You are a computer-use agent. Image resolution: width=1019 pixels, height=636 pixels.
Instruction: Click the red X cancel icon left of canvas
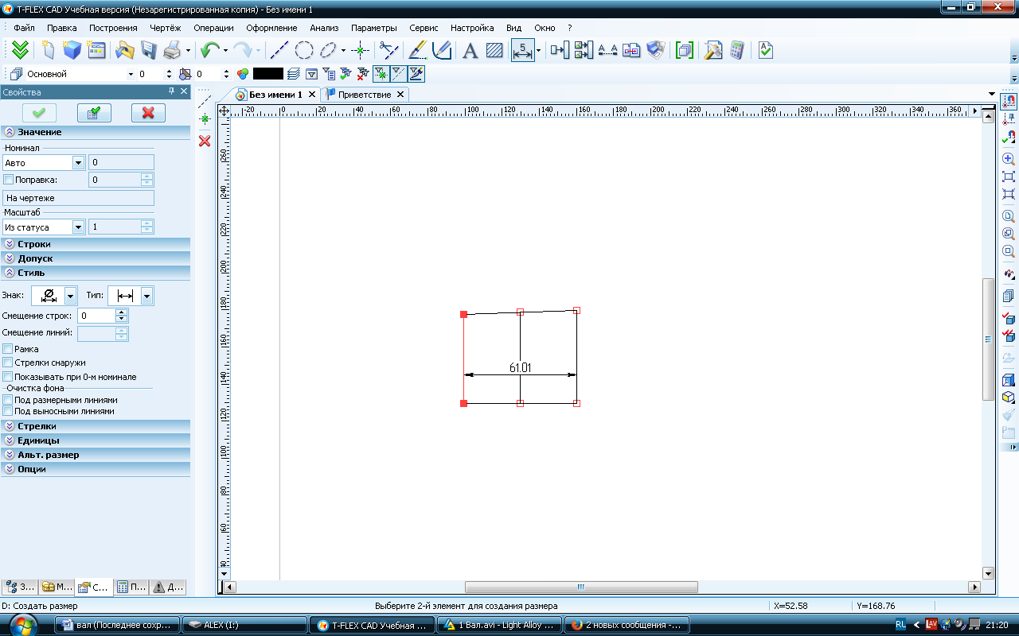coord(205,141)
